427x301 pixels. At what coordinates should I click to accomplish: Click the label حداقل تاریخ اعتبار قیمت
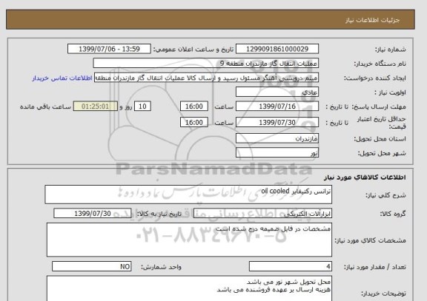[382, 123]
